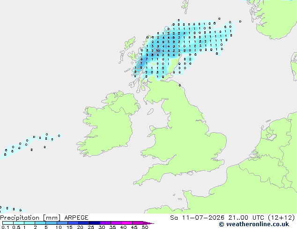Click the '(12+12)' forecast offset text

click(282, 218)
